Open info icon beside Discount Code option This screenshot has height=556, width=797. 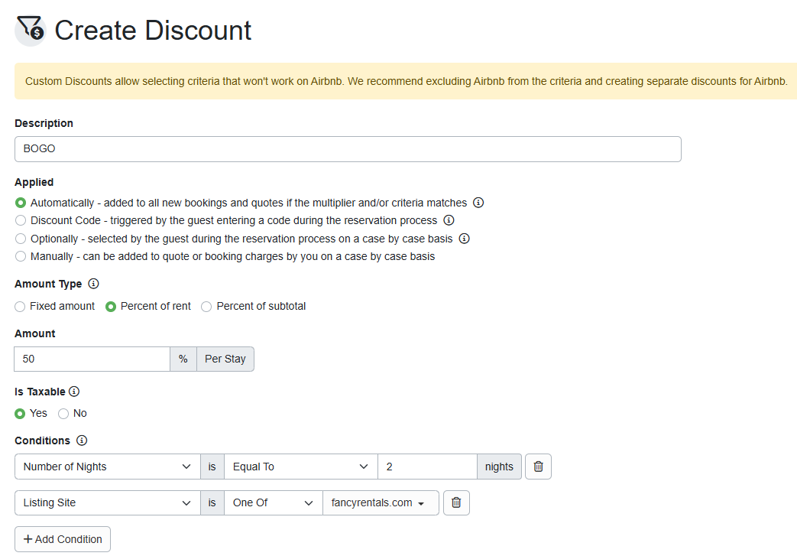point(449,220)
